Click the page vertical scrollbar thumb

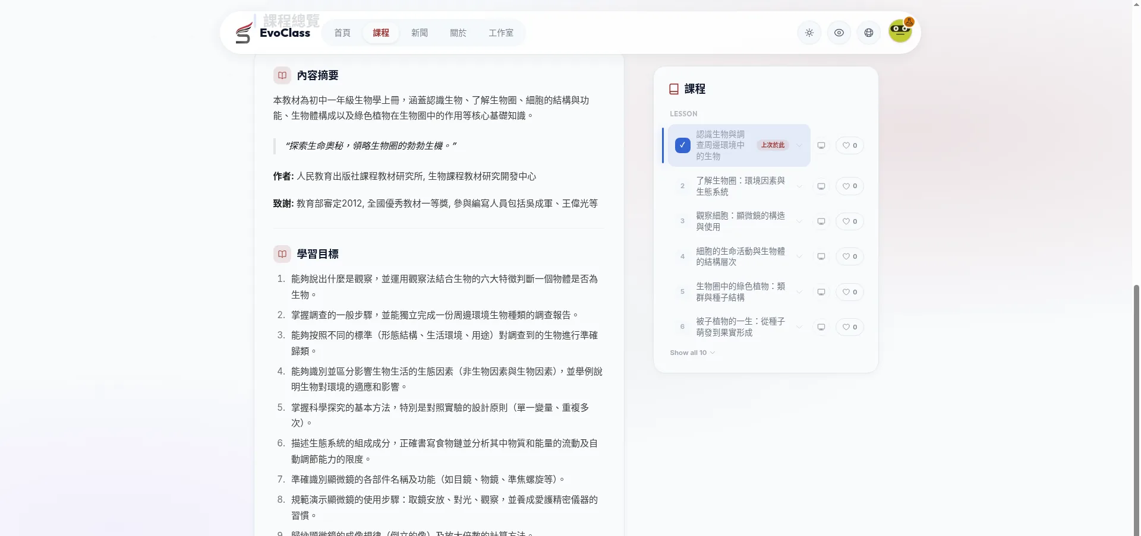pyautogui.click(x=1136, y=410)
